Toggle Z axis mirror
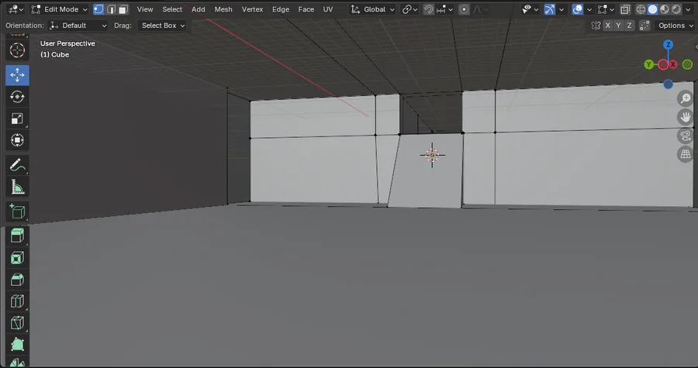 coord(629,26)
